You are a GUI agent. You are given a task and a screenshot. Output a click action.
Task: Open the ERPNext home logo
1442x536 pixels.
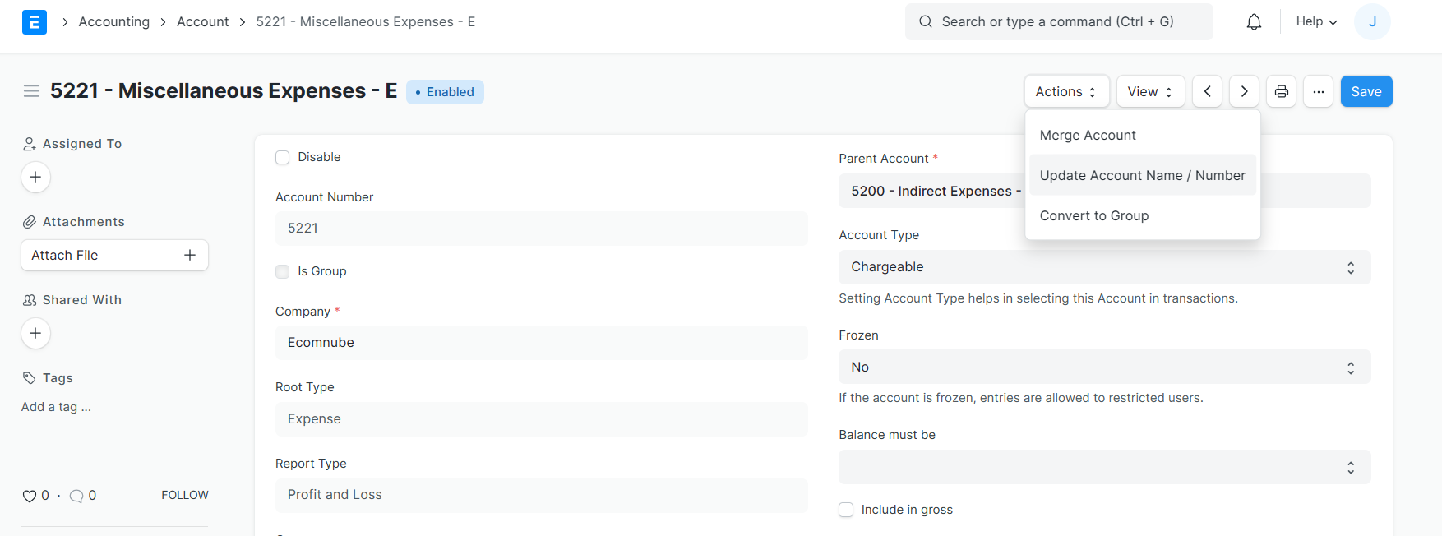(35, 22)
